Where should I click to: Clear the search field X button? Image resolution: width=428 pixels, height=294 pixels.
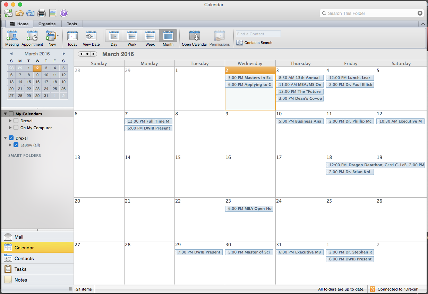[420, 13]
